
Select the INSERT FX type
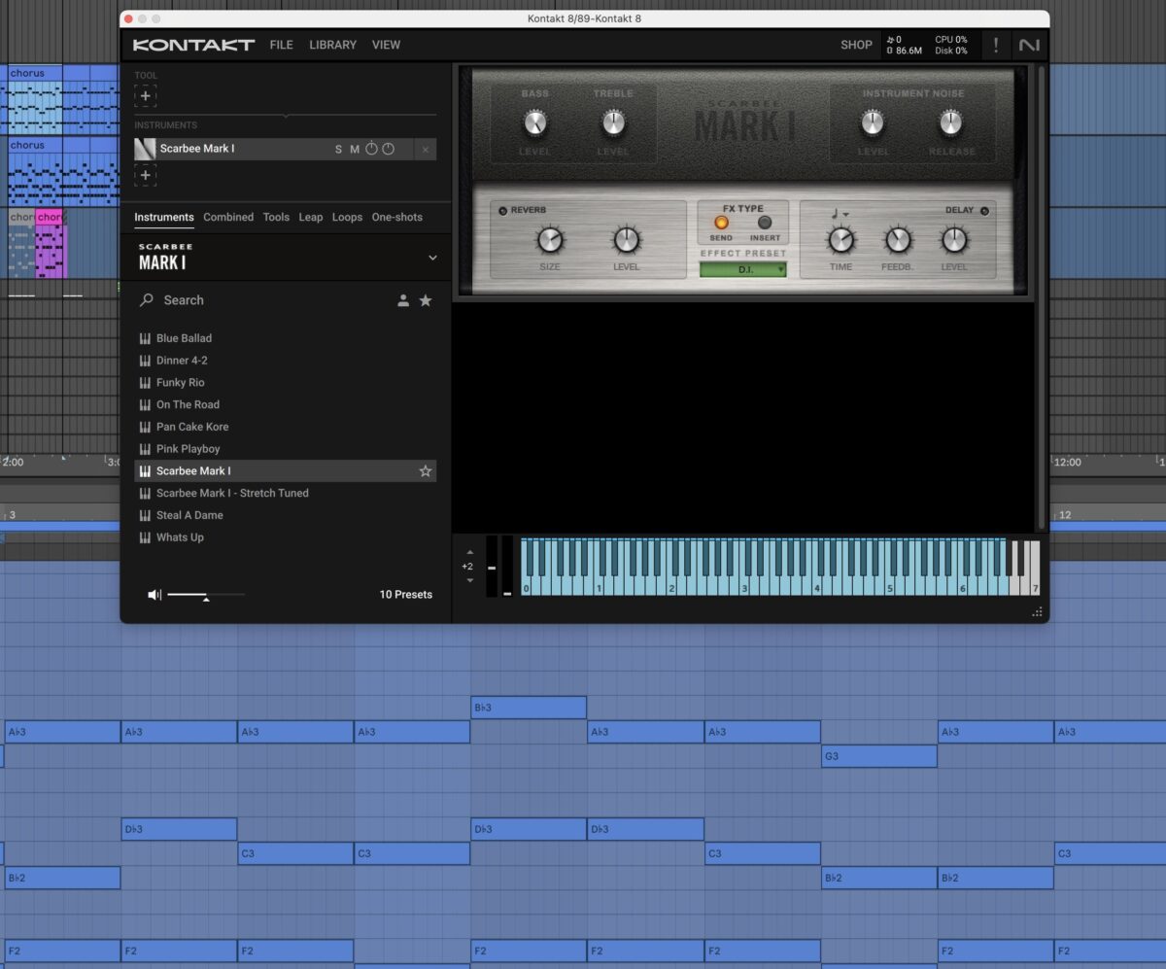tap(765, 223)
